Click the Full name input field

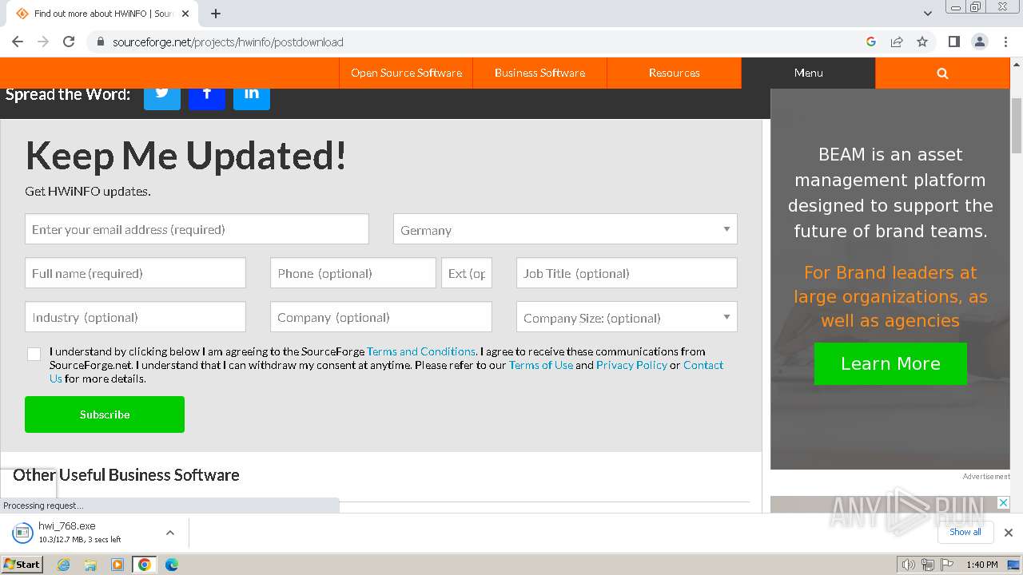[135, 273]
